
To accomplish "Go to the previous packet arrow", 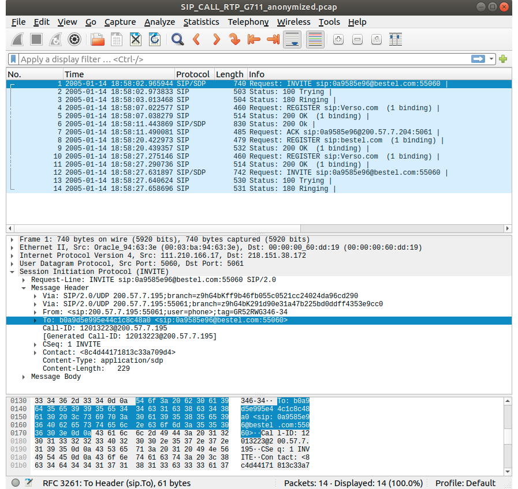I will click(x=196, y=40).
